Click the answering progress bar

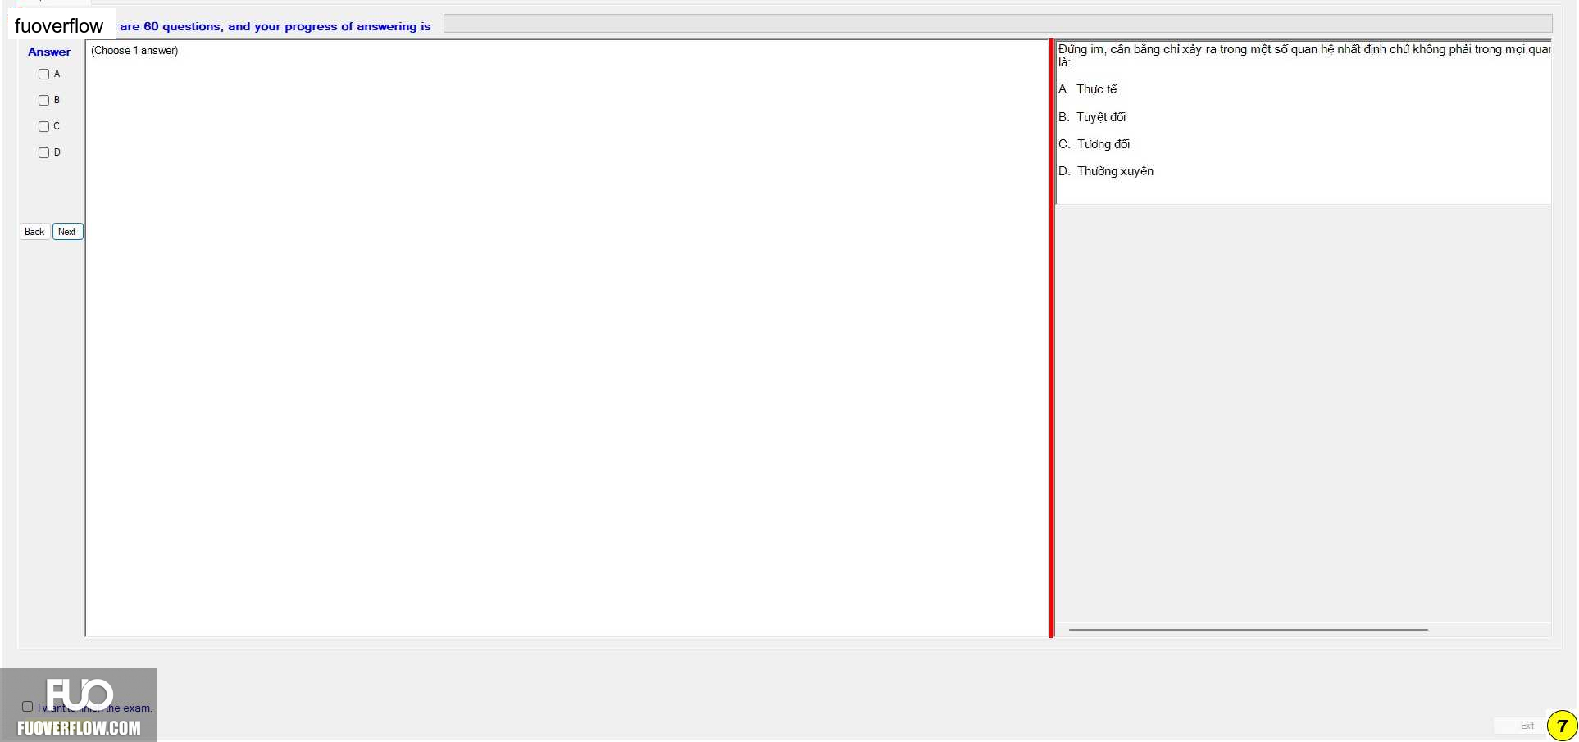998,24
